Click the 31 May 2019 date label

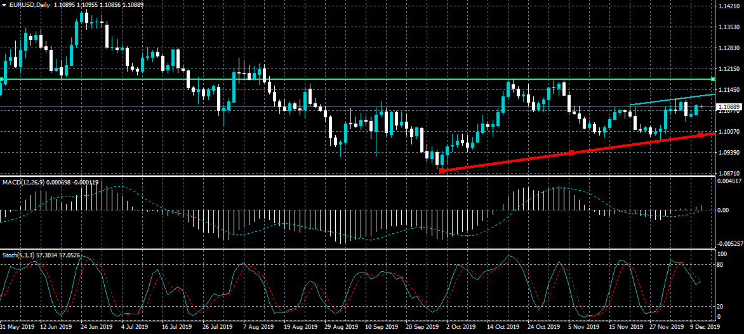tap(16, 327)
